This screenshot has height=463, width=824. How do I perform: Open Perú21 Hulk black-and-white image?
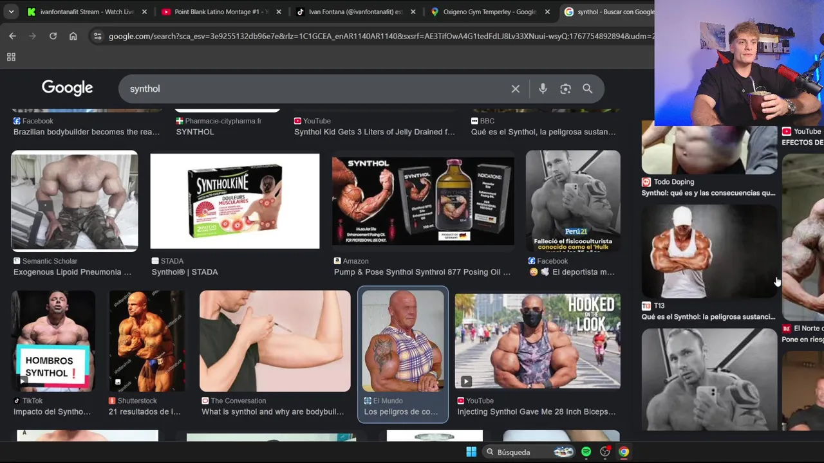click(573, 201)
